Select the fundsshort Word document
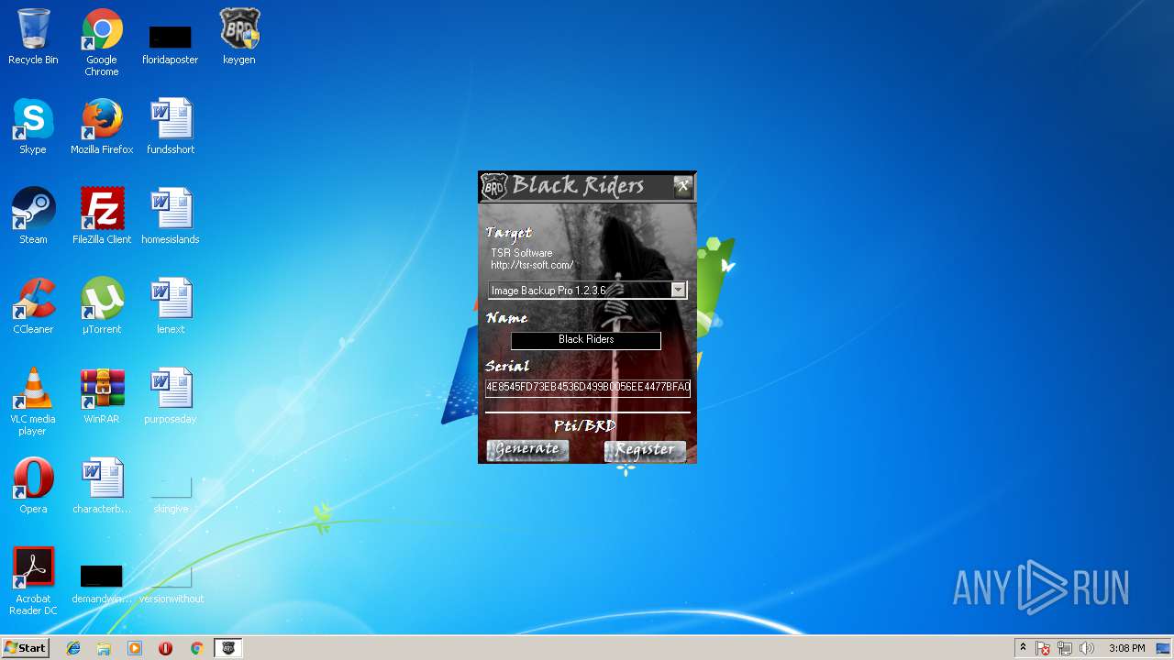 tap(171, 126)
